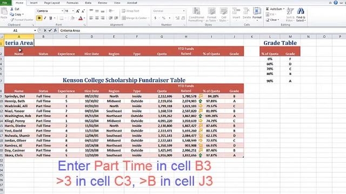Click Decrease Decimal icon
This screenshot has height=194, width=346.
(x=183, y=18)
